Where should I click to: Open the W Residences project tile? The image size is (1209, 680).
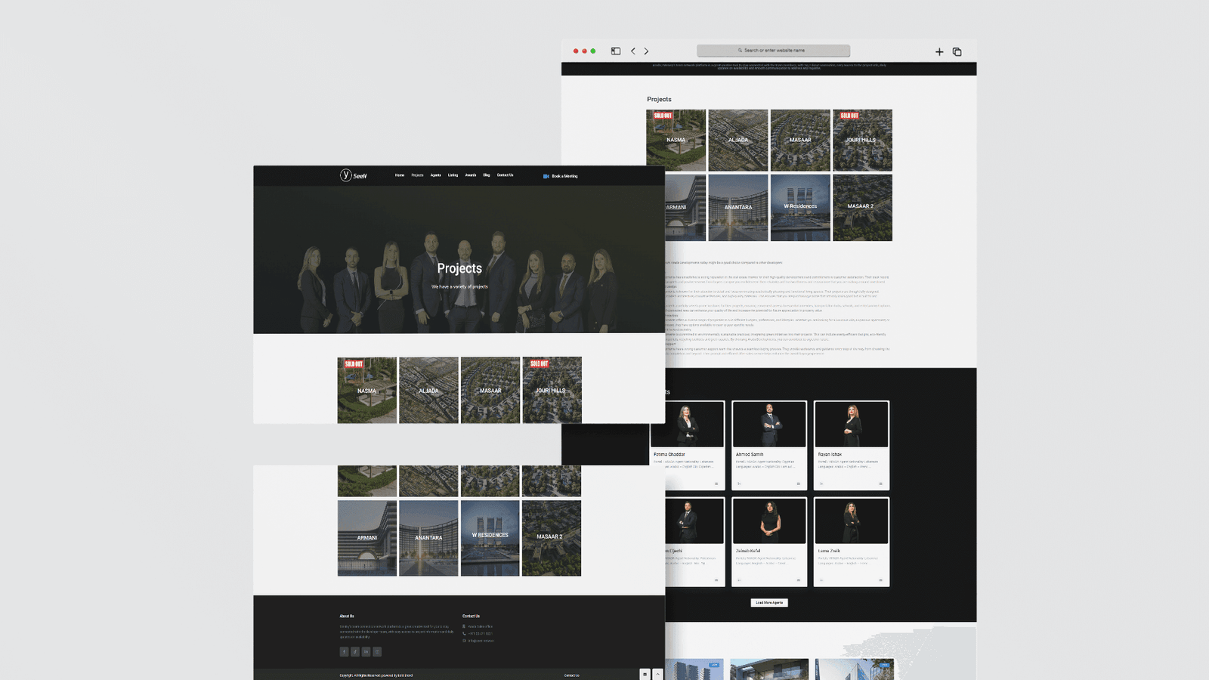(x=490, y=538)
